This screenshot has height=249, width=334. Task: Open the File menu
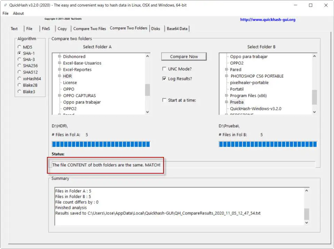[6, 14]
